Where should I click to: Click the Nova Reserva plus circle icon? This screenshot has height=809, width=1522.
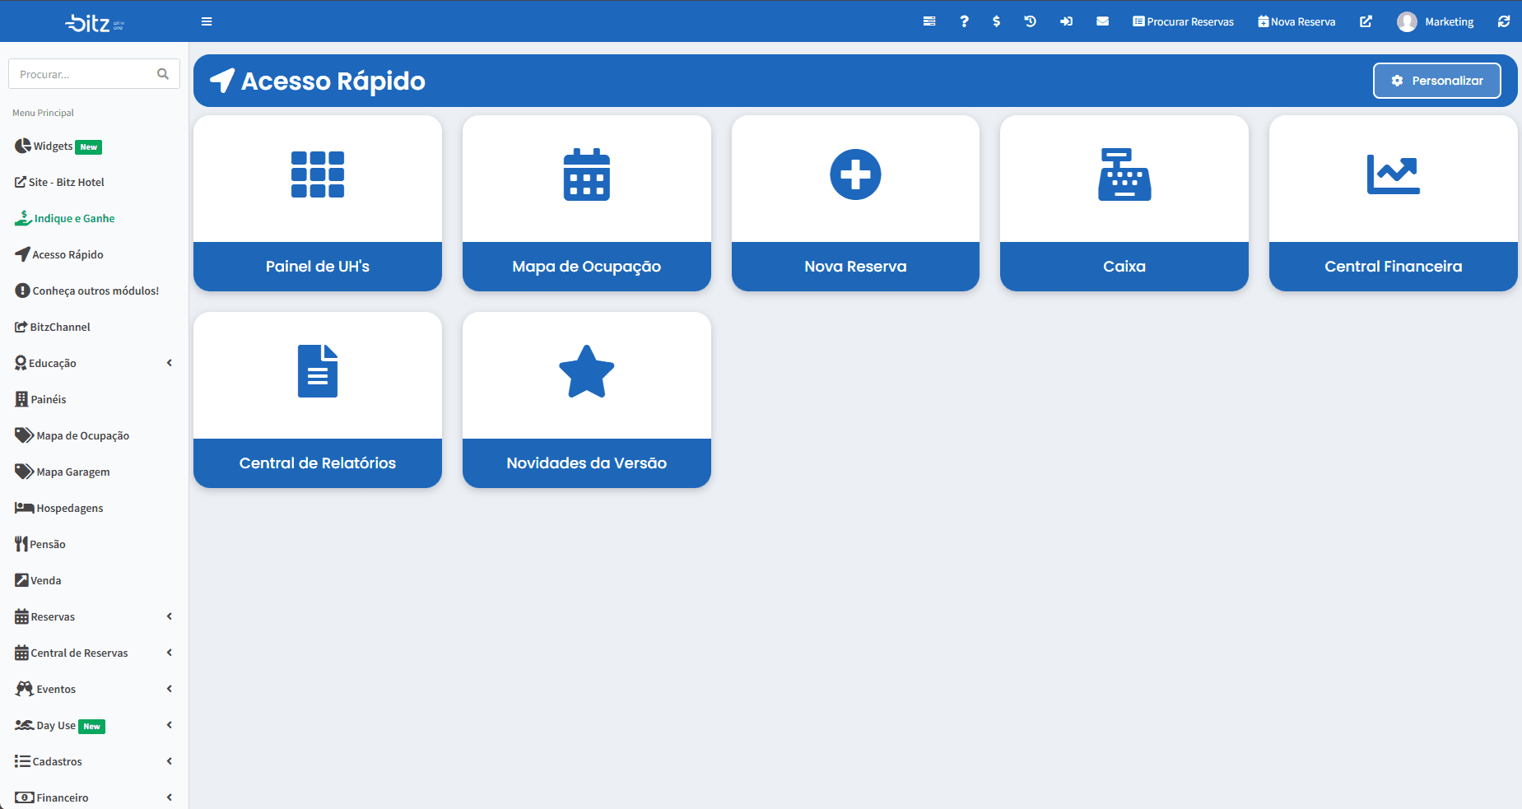point(855,174)
